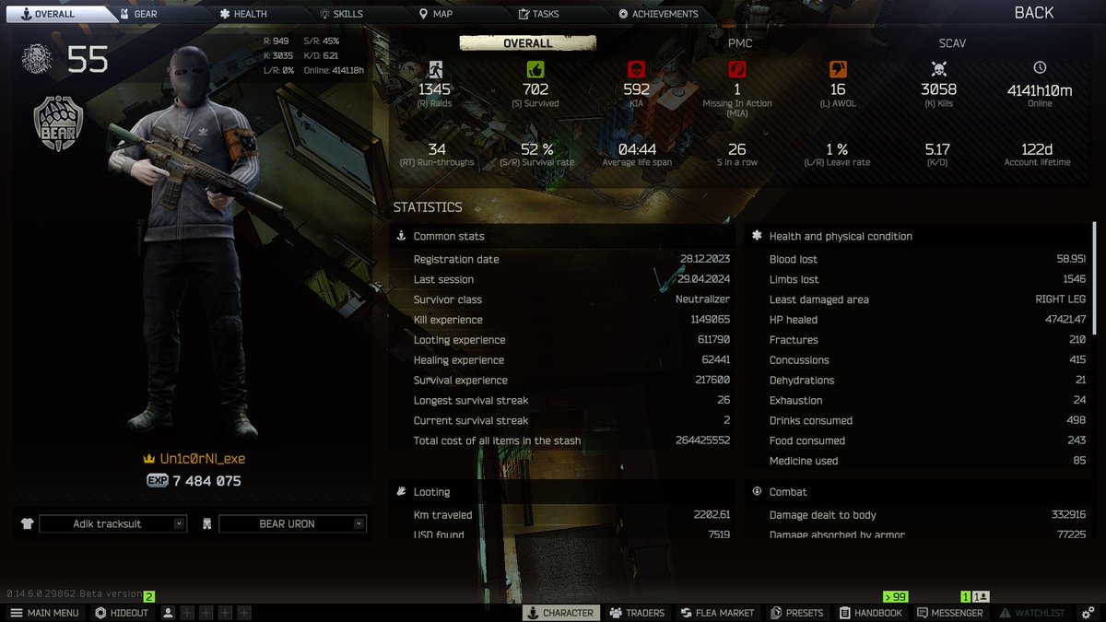
Task: Click the EXP badge icon
Action: (157, 480)
